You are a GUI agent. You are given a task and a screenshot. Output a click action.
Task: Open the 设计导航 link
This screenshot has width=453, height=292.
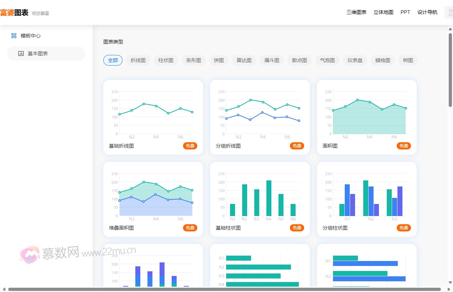tap(427, 12)
